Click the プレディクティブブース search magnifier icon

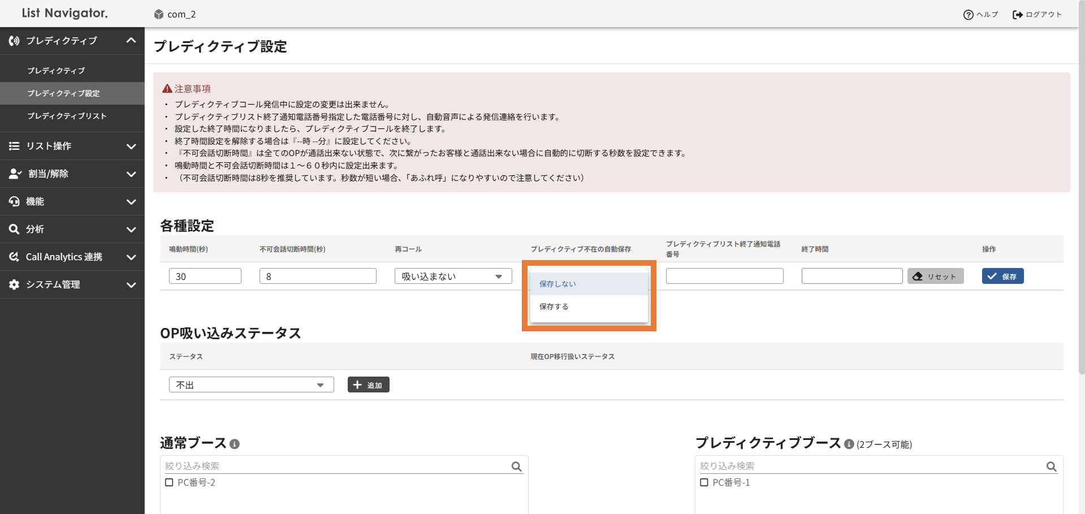1051,467
